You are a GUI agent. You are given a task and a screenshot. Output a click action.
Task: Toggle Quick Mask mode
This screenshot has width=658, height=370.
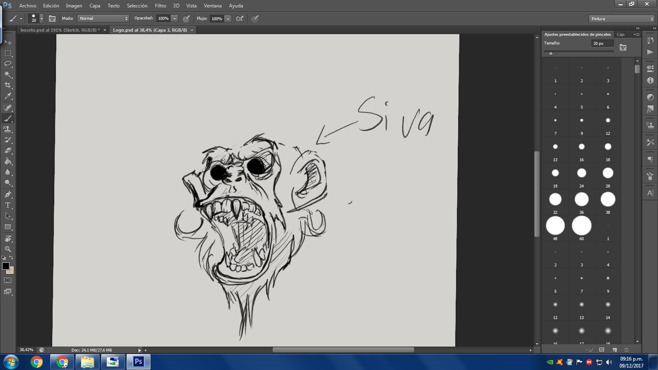pyautogui.click(x=8, y=280)
